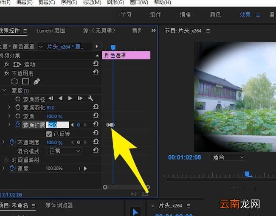The width and height of the screenshot is (276, 216).
Task: Open the 适合 zoom level dropdown
Action: coord(228,157)
